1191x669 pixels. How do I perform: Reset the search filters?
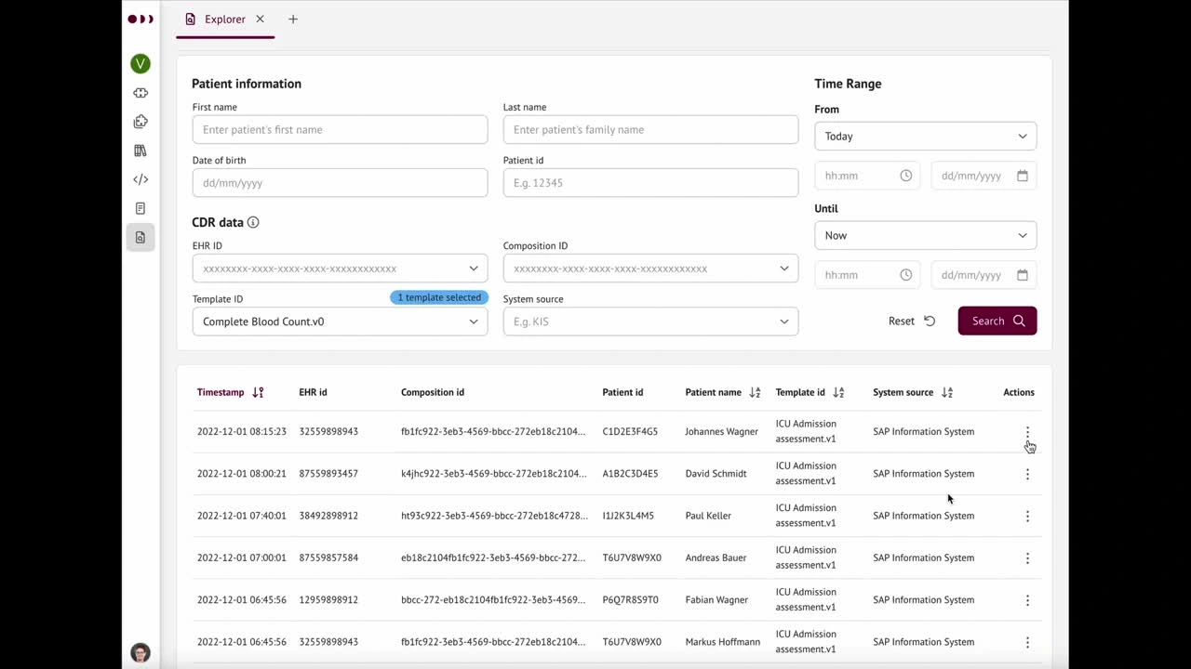pyautogui.click(x=911, y=321)
